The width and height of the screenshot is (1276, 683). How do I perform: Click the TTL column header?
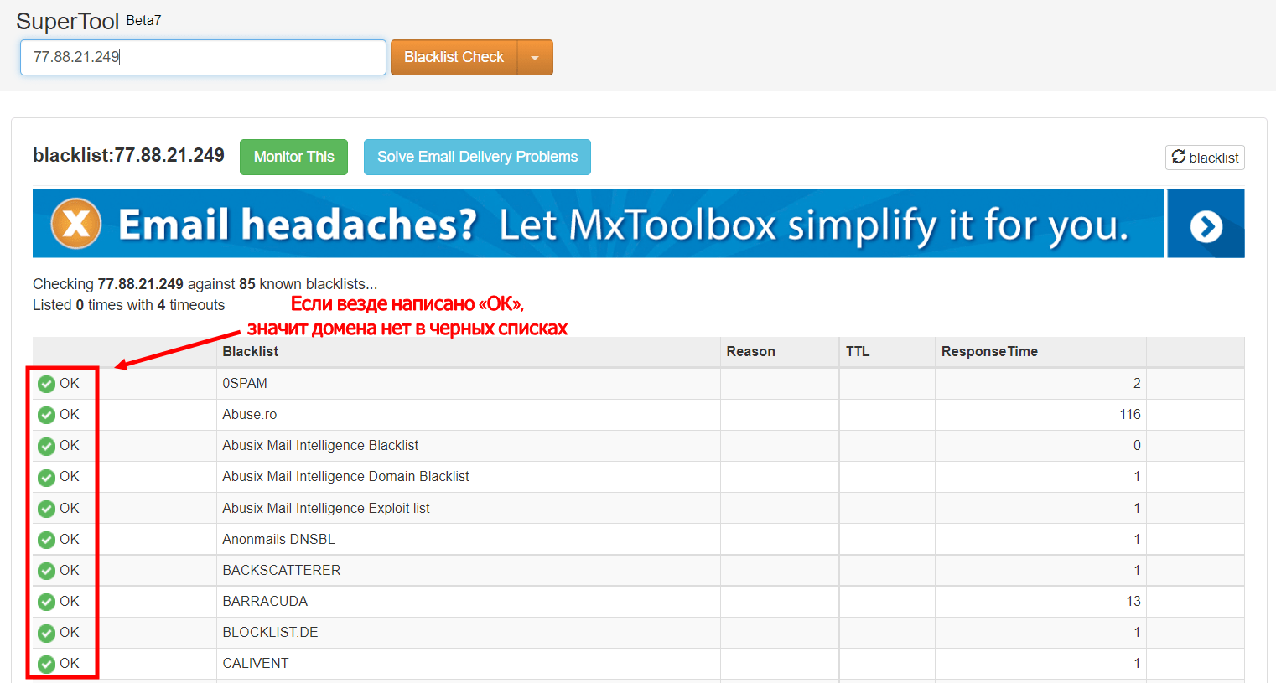(x=857, y=352)
